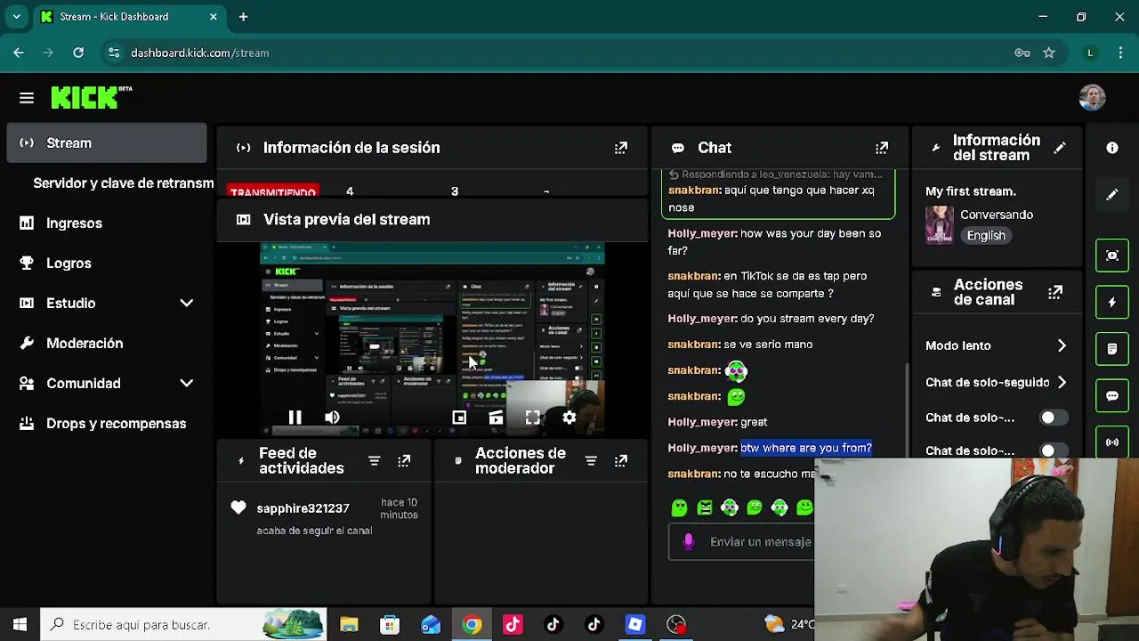Expand the Estudio sidebar section
This screenshot has width=1139, height=641.
pyautogui.click(x=187, y=303)
